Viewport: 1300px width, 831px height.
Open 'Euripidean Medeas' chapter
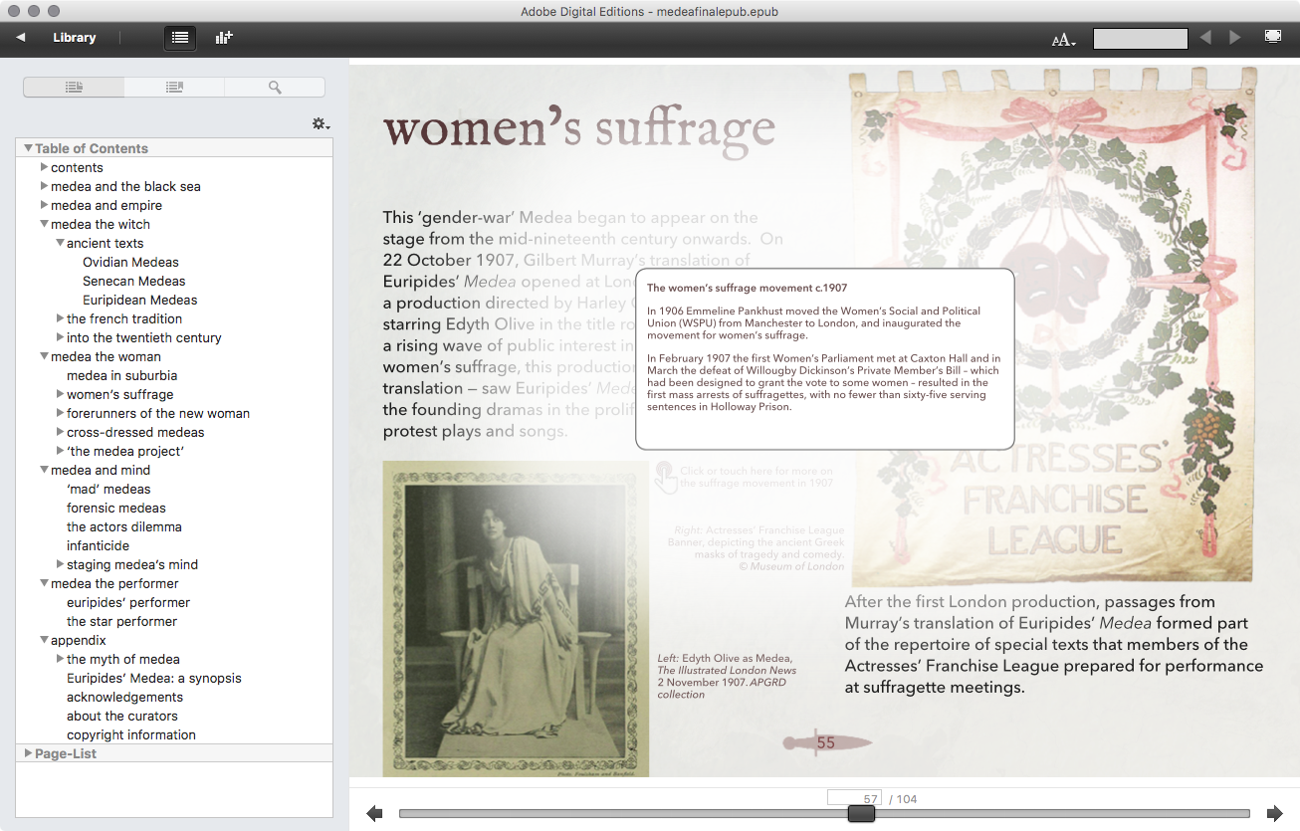[x=140, y=300]
